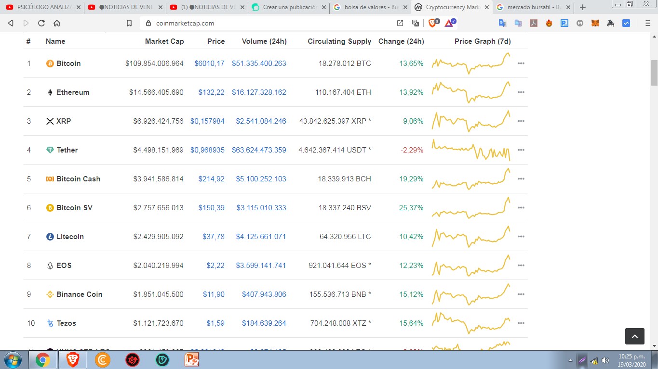Sort by the Price column header
The image size is (658, 369).
pos(216,41)
